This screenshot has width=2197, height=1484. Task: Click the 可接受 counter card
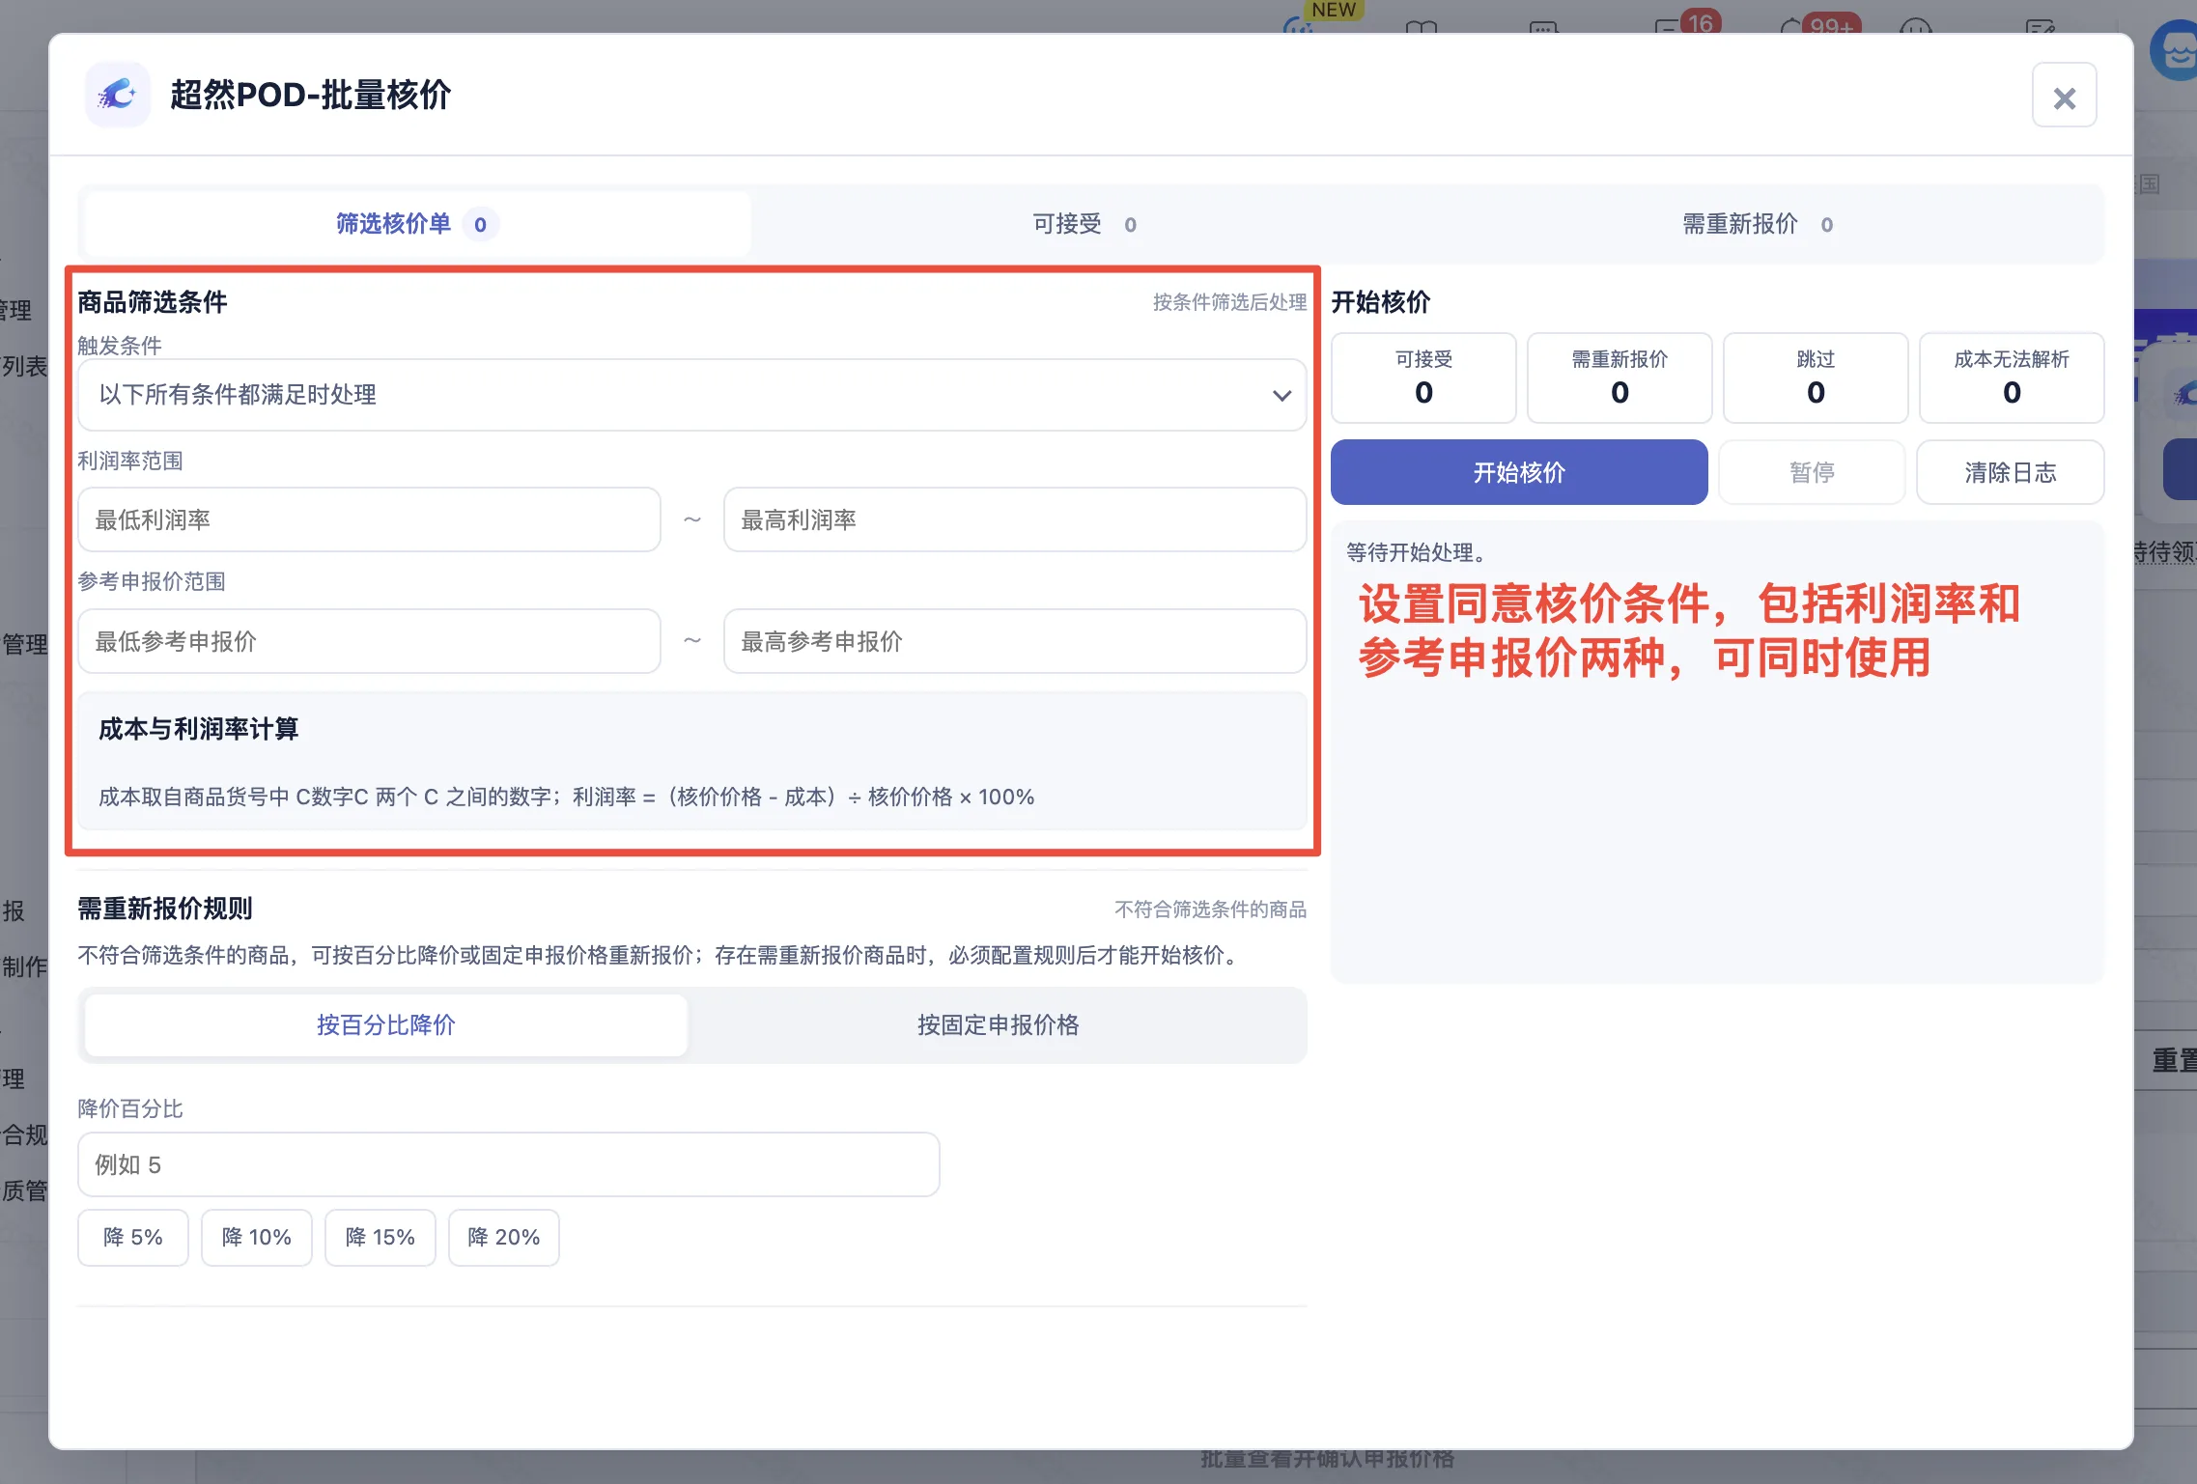click(1423, 378)
